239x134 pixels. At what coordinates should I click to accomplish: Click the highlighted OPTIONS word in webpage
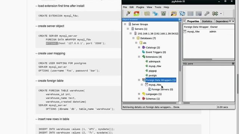(x=52, y=43)
